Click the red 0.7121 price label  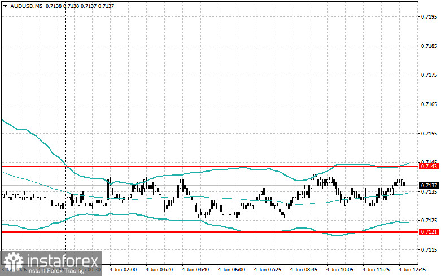click(429, 232)
